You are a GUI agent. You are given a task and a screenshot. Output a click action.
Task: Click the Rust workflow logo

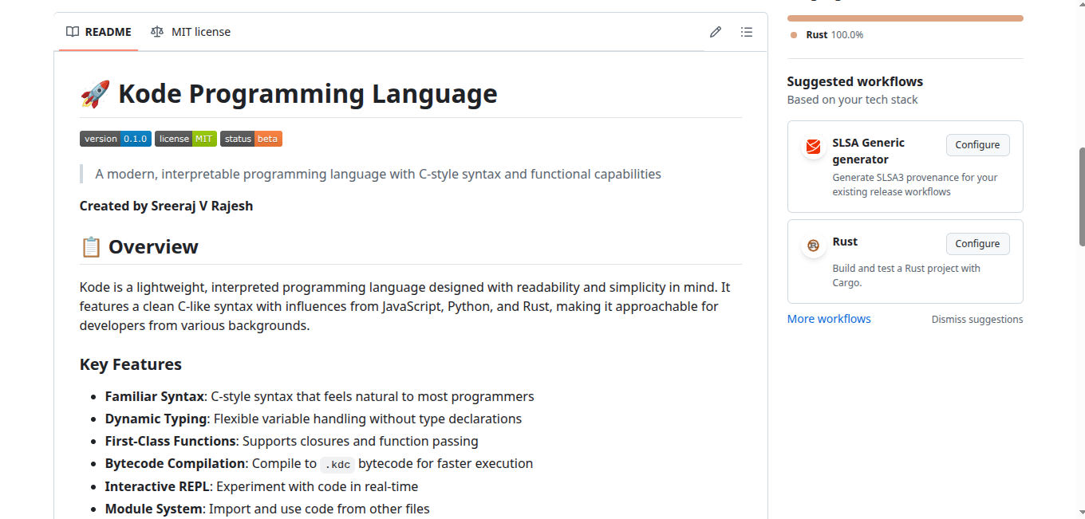point(813,246)
